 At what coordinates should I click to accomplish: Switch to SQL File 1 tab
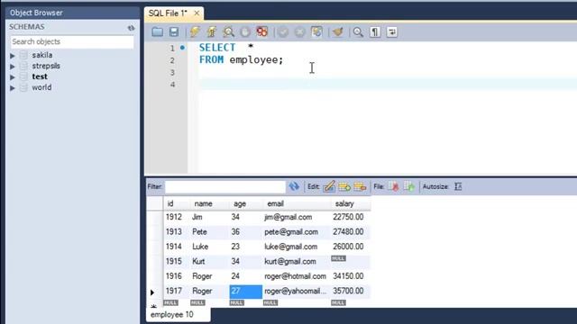(168, 13)
